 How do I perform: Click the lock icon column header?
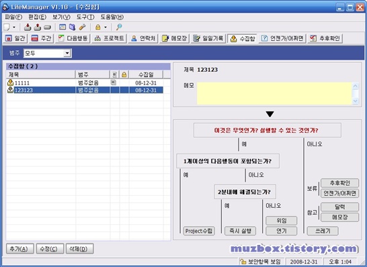click(x=124, y=74)
